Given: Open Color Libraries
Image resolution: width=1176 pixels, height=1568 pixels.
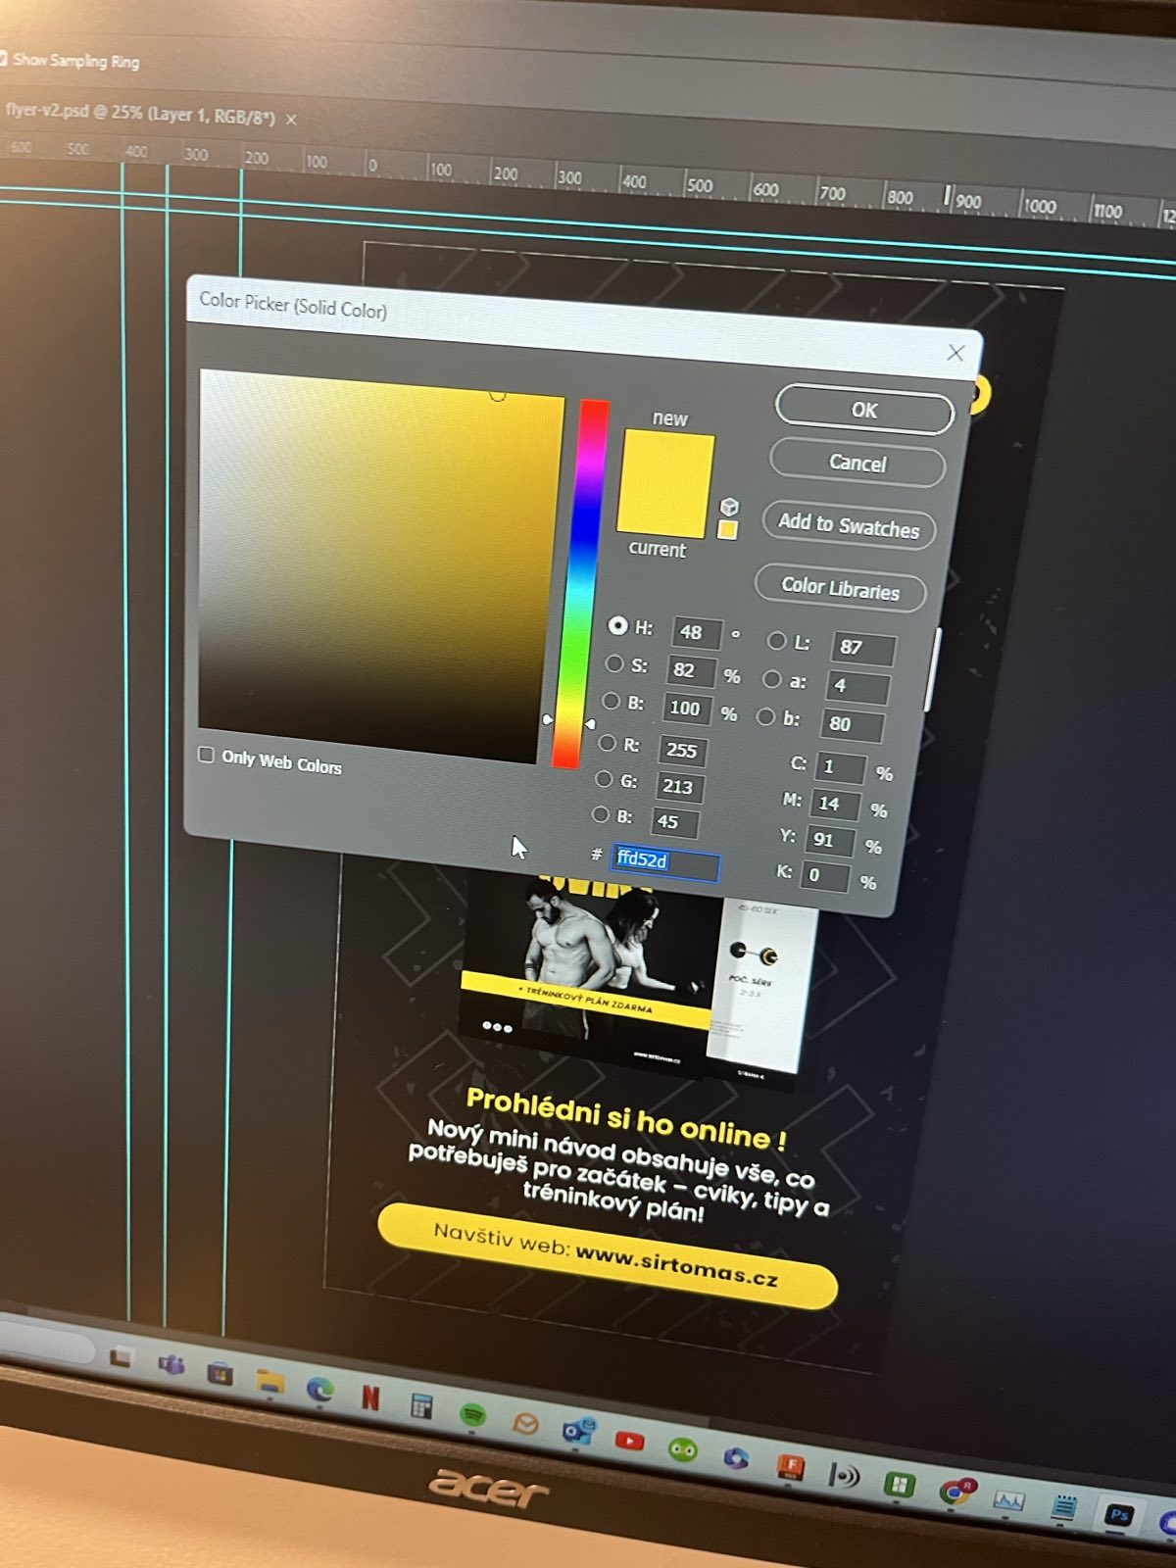Looking at the screenshot, I should [x=841, y=588].
